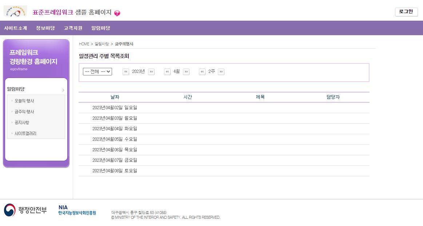The image size is (423, 226).
Task: Click the eGovFrame logo image
Action: [x=15, y=11]
